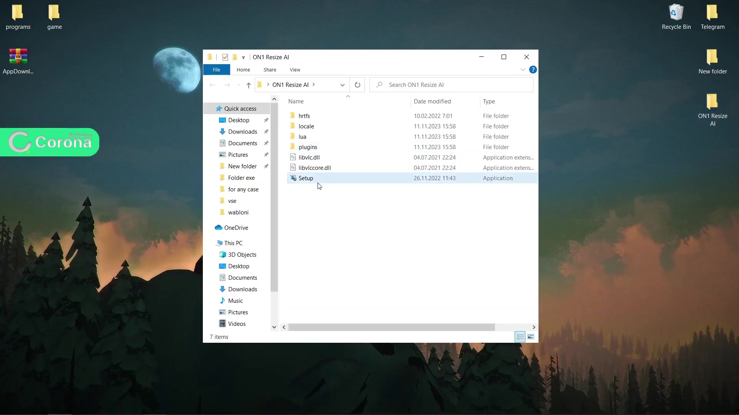Open the View ribbon tab
Screen dimensions: 739x415
[295, 70]
